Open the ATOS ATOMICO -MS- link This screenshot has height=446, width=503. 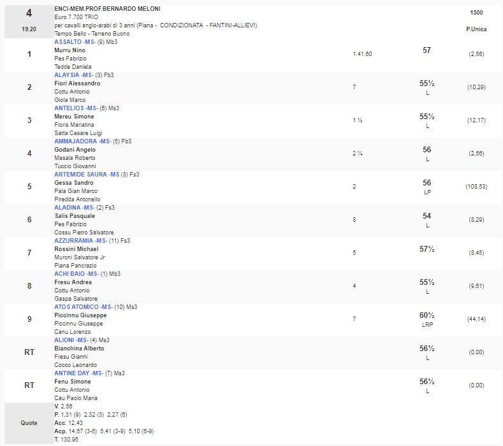(x=84, y=307)
